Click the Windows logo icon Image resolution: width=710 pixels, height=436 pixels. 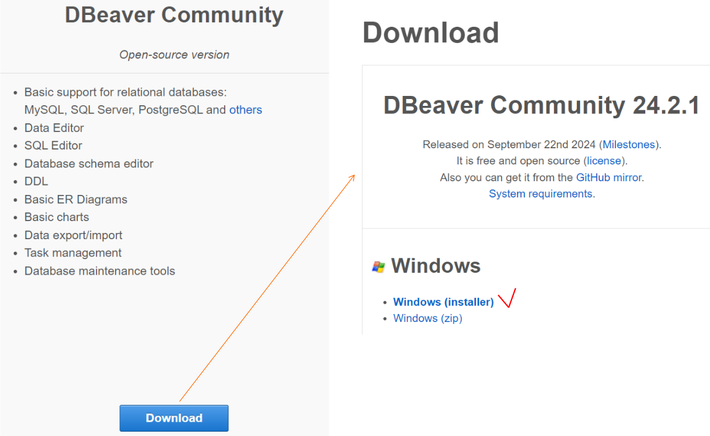pos(378,267)
